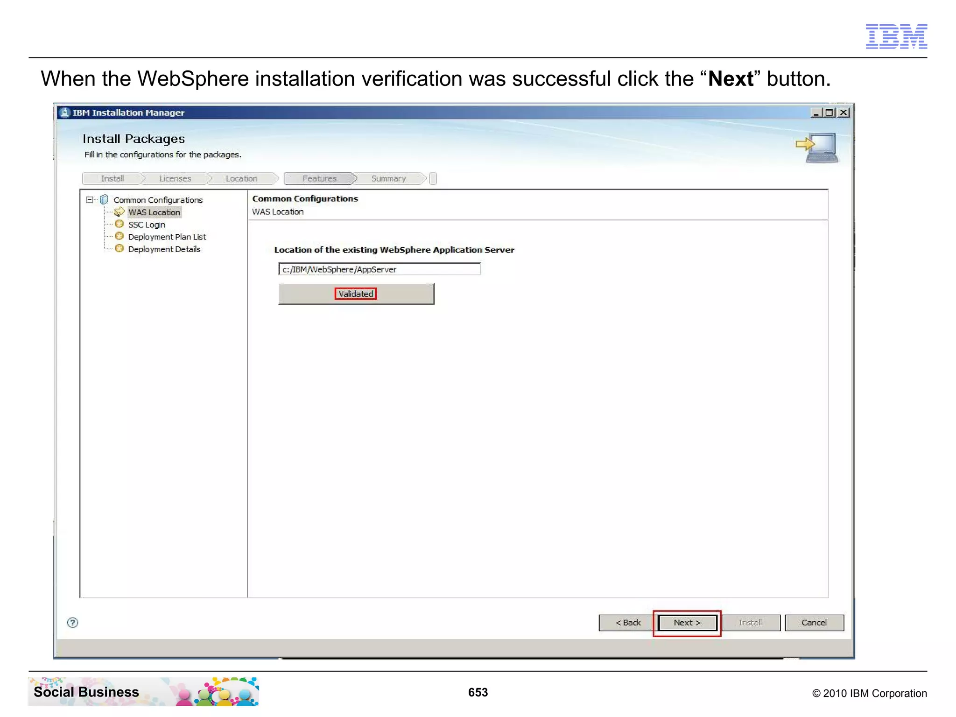Viewport: 956px width, 717px height.
Task: Click the Social Business banner
Action: [144, 692]
